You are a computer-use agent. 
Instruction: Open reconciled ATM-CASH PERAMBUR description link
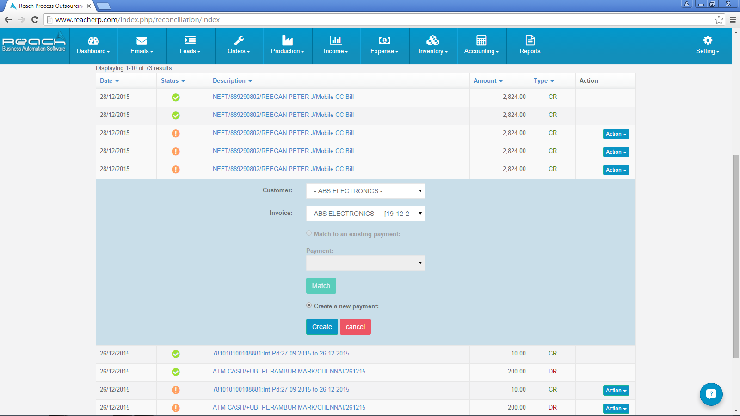289,371
